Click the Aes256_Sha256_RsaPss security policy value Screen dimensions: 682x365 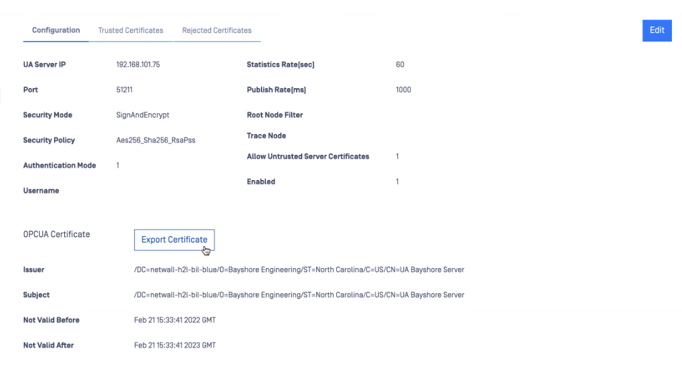coord(156,140)
